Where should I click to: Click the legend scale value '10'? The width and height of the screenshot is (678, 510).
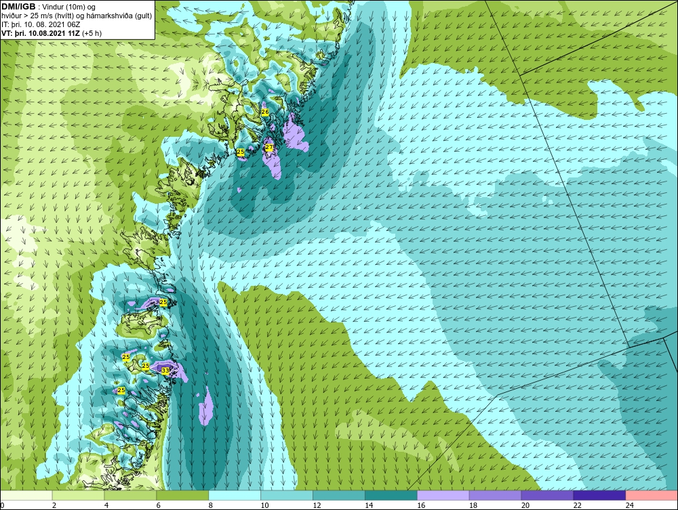tap(264, 505)
